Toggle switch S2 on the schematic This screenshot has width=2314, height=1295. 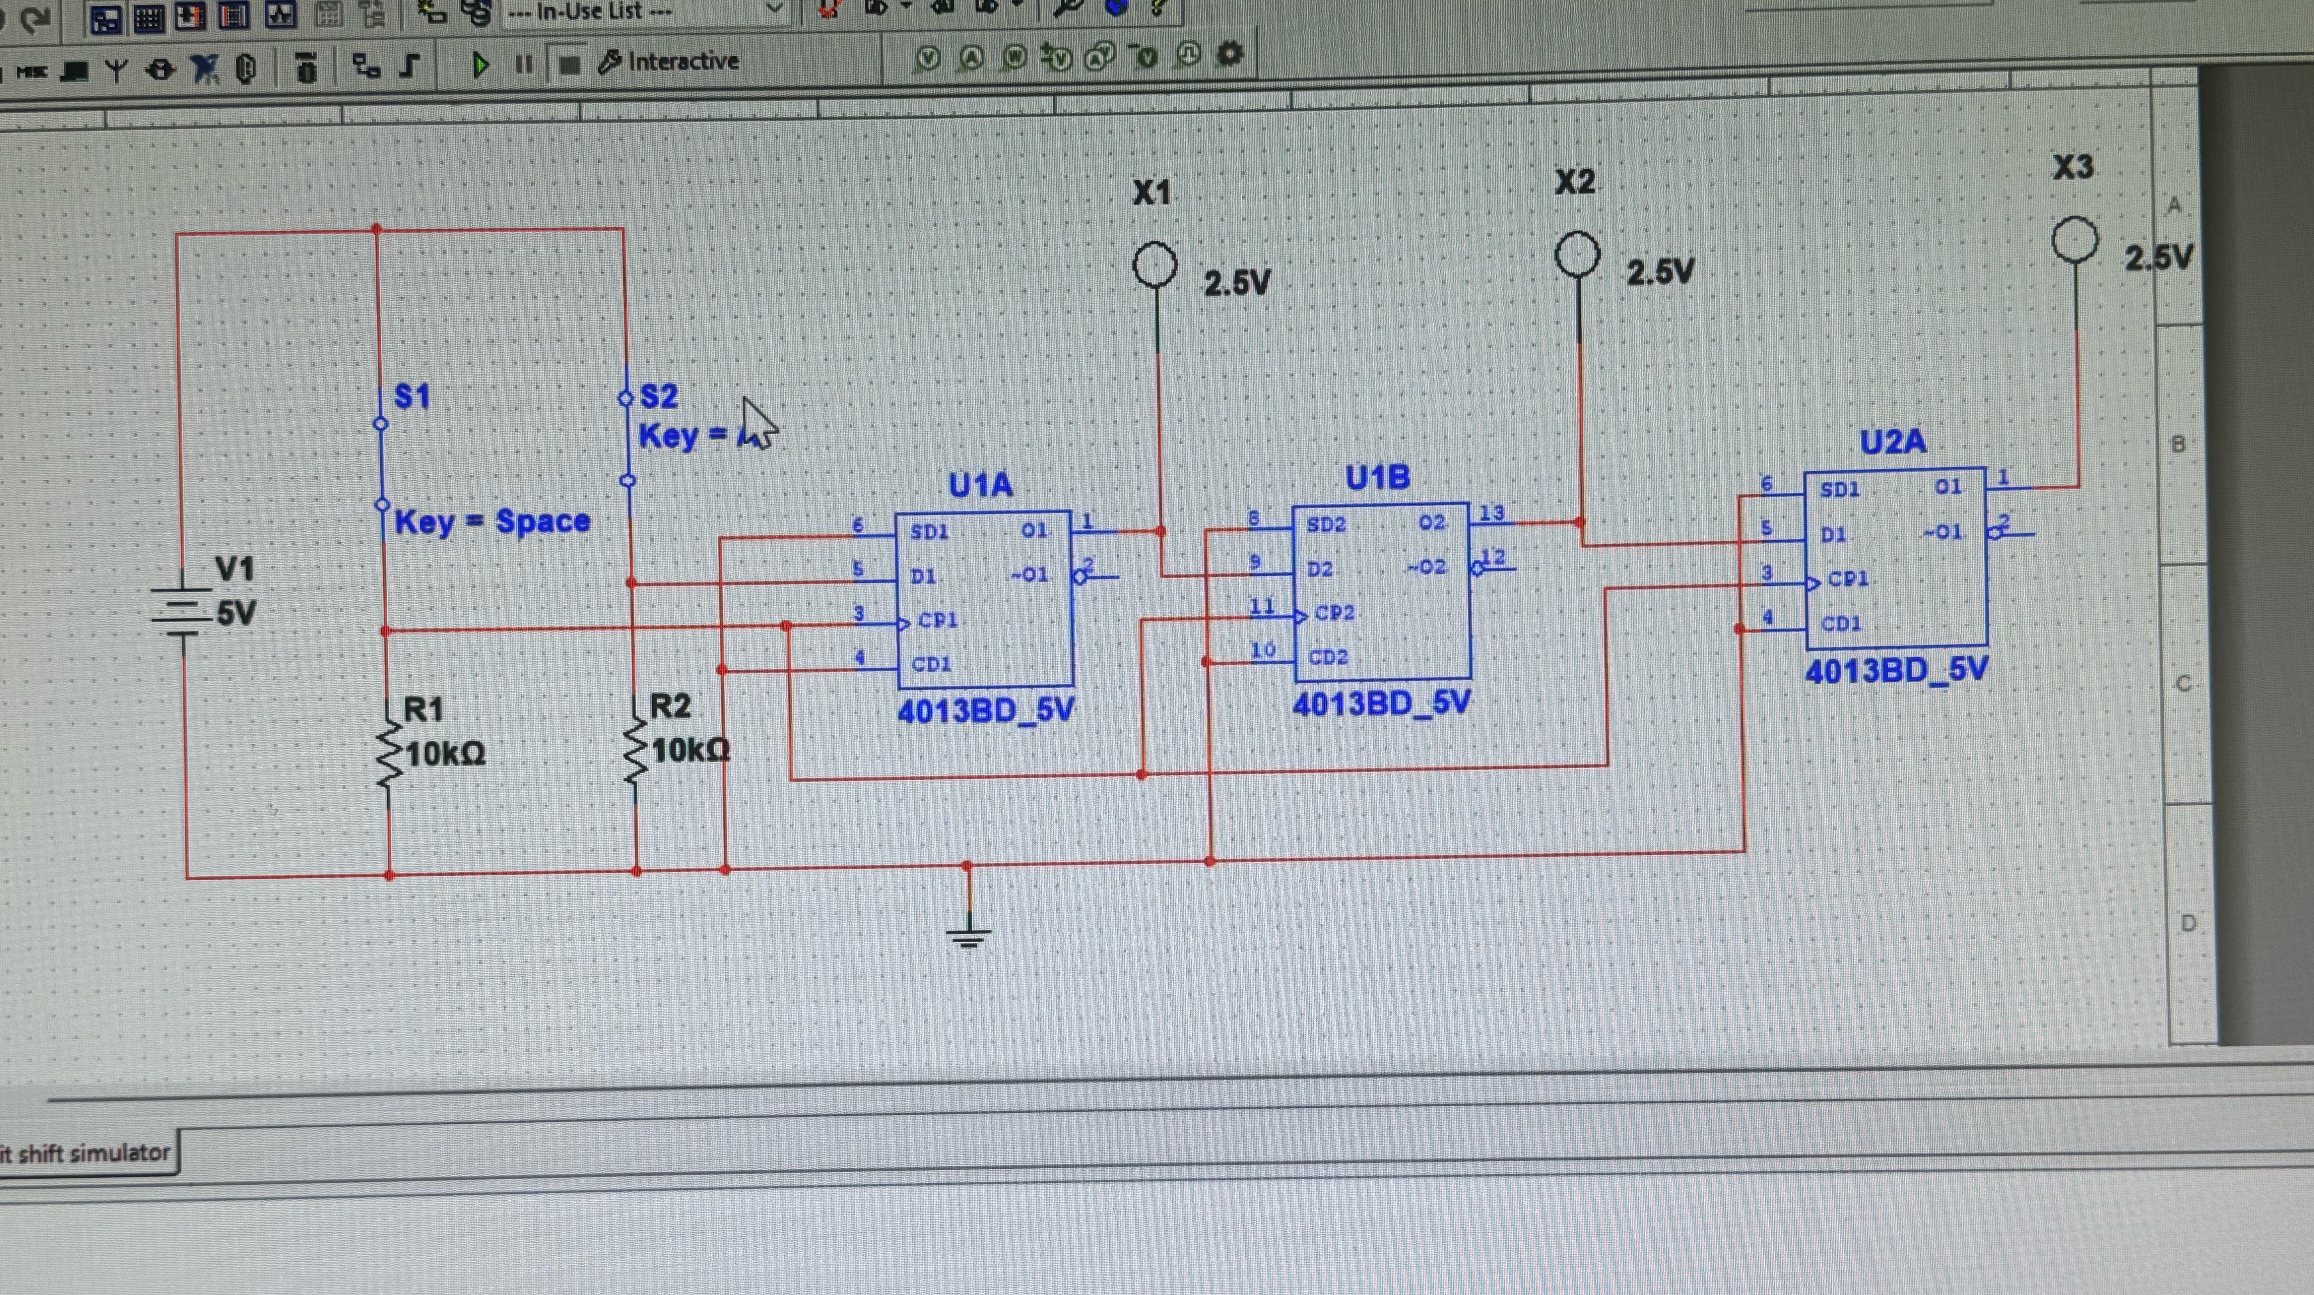[627, 438]
